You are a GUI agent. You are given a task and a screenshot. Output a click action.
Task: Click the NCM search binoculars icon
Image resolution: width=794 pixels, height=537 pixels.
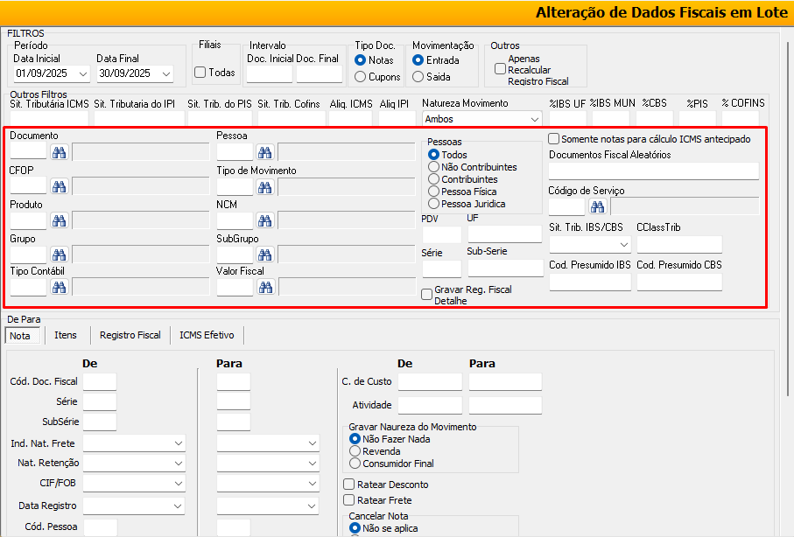(x=264, y=220)
